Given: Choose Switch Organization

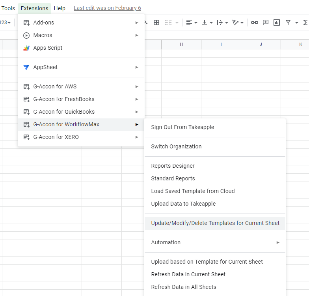Looking at the screenshot, I should pyautogui.click(x=215, y=147).
